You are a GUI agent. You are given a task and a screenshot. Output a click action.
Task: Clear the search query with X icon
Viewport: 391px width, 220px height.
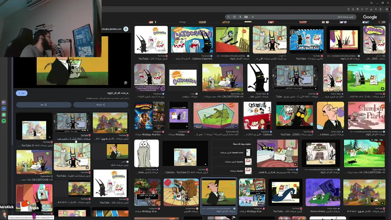tap(253, 17)
